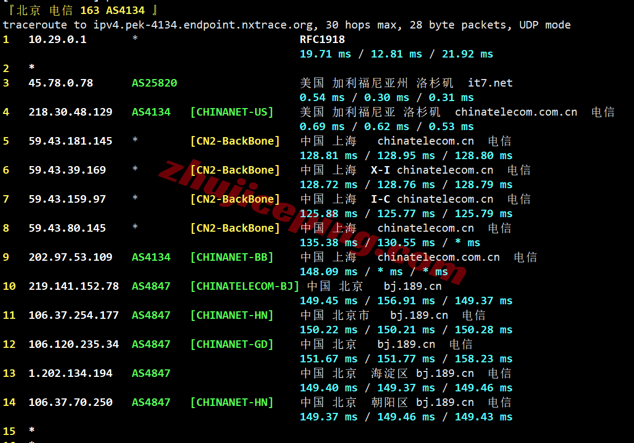Click latency 0.69 ms on hop 4
This screenshot has height=443, width=634.
tap(322, 127)
